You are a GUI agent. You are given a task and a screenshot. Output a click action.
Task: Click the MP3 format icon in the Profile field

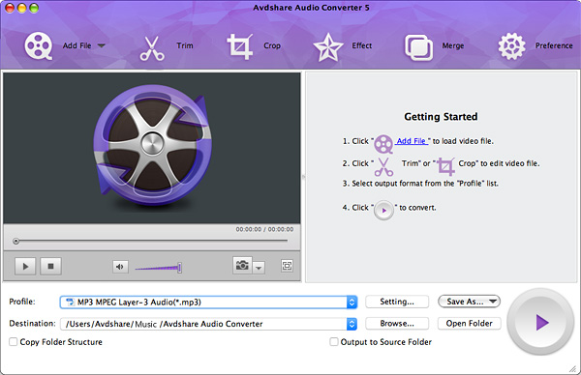tap(70, 303)
